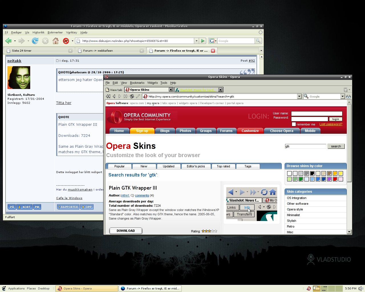Image resolution: width=365 pixels, height=292 pixels.
Task: Click the red blocker icon in Firefox toolbar
Action: click(x=66, y=41)
